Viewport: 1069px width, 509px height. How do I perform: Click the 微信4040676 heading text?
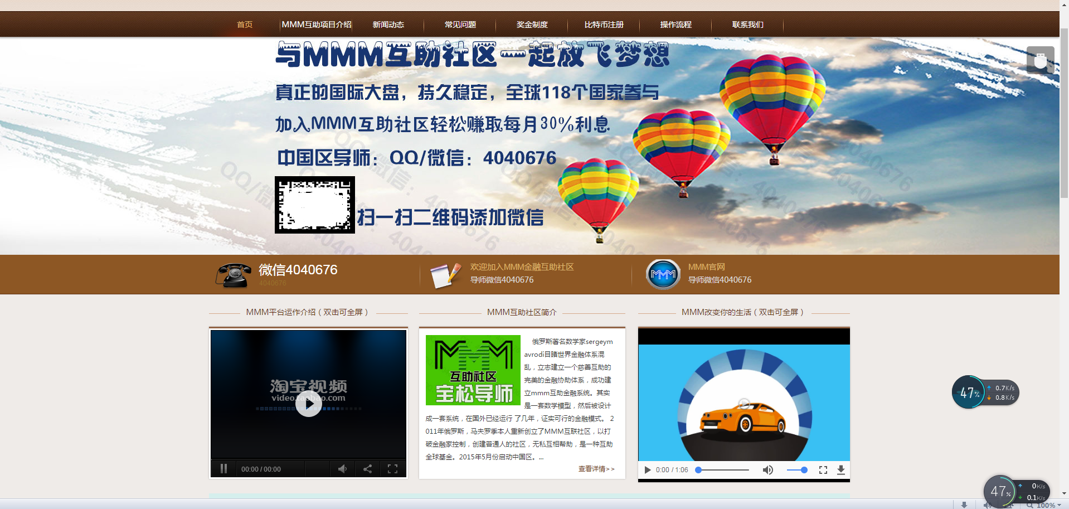(298, 270)
